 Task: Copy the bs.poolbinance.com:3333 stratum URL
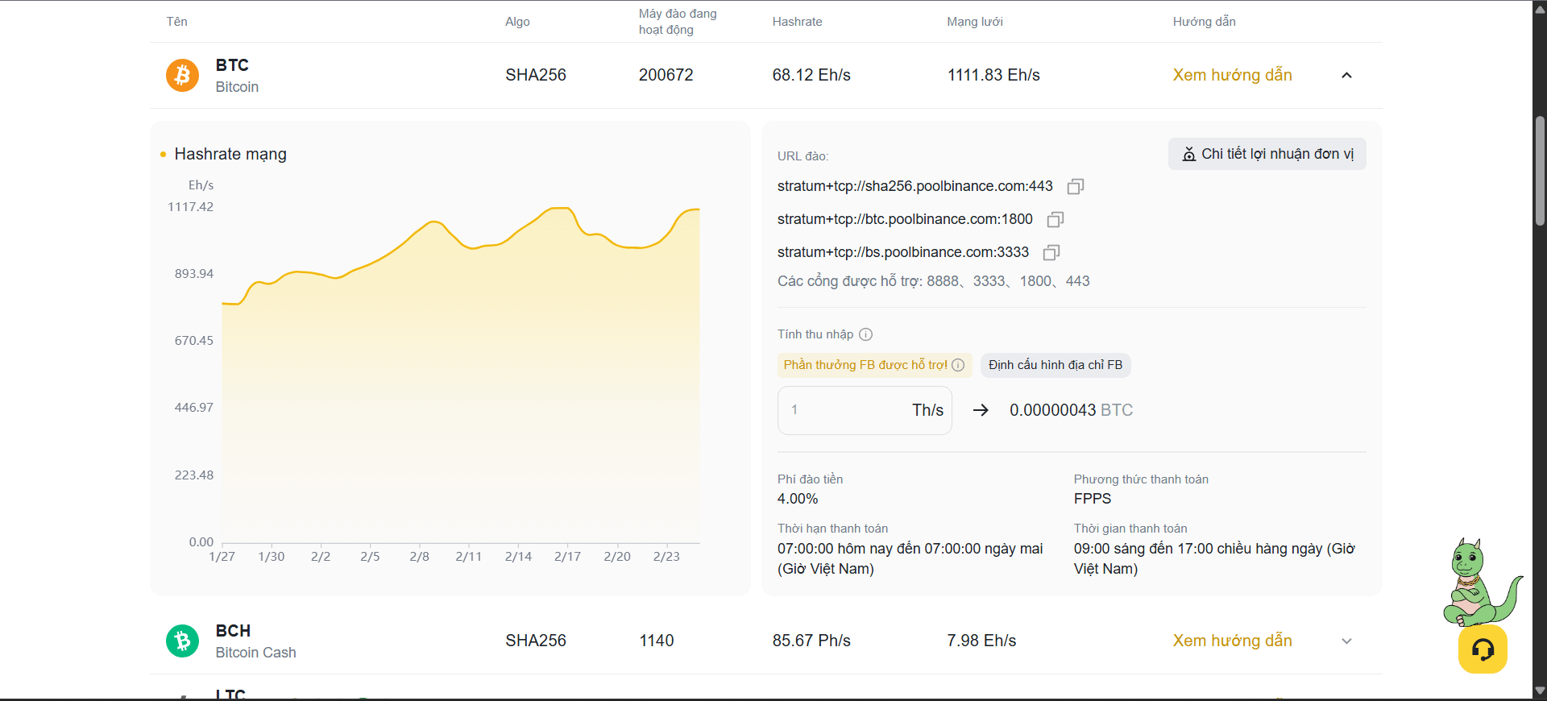click(x=1051, y=253)
